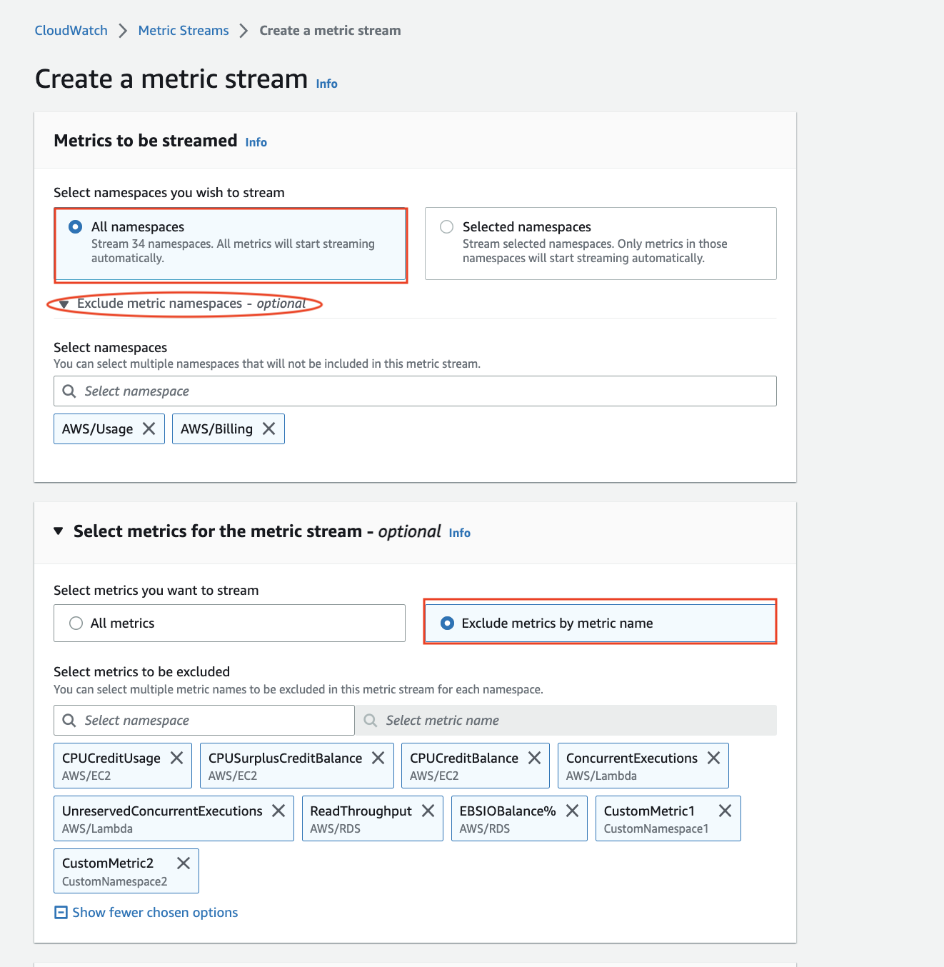Click the minus icon beside Show fewer chosen options
Viewport: 944px width, 967px height.
[60, 912]
